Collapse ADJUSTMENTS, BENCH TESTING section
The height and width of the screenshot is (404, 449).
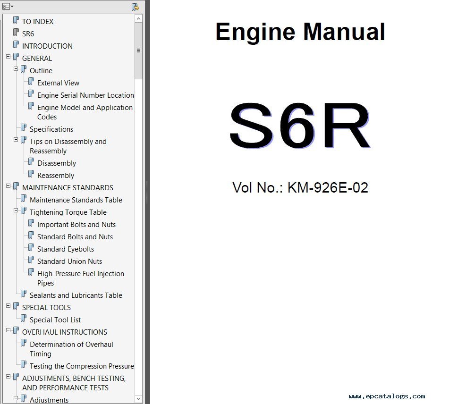click(x=8, y=377)
